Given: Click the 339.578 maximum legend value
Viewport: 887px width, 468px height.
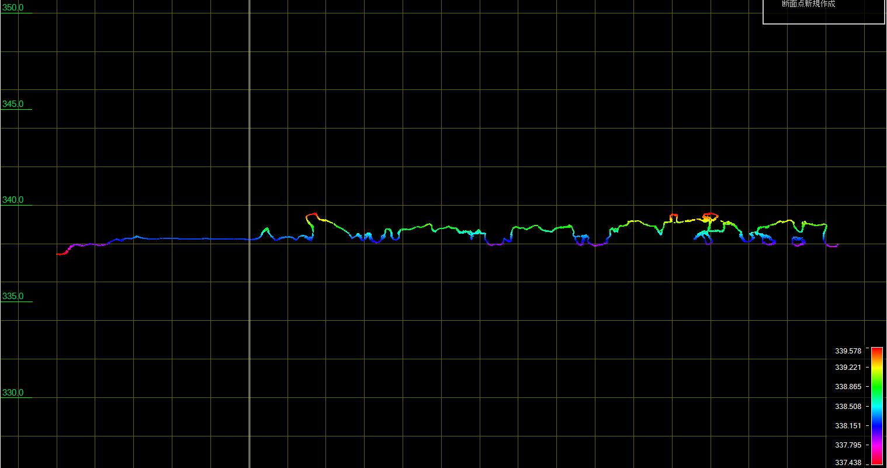Looking at the screenshot, I should pyautogui.click(x=848, y=351).
